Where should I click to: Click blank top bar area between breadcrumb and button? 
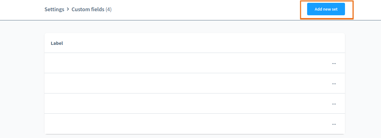pyautogui.click(x=207, y=9)
